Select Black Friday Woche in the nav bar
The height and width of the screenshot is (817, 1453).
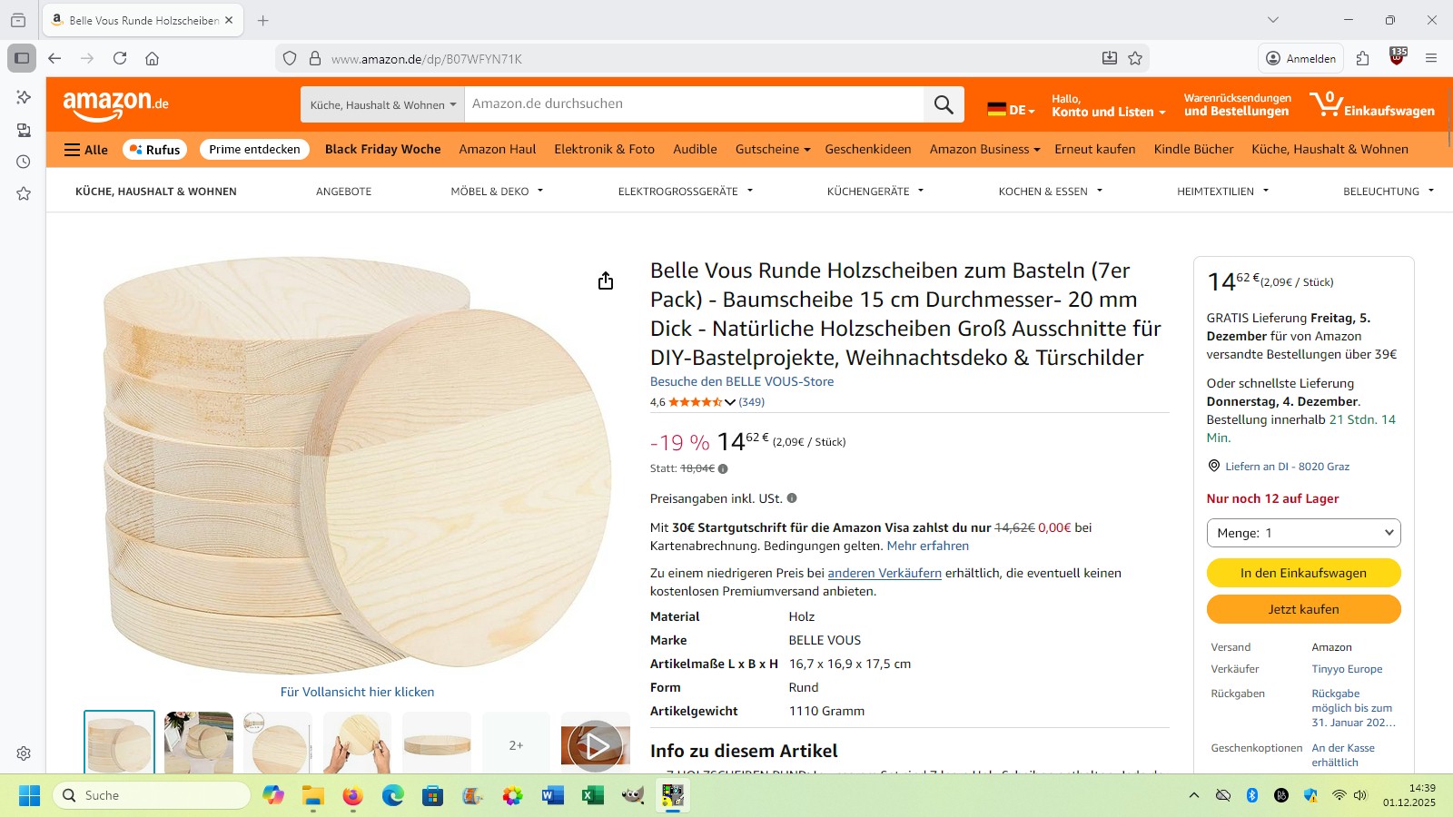pos(382,149)
